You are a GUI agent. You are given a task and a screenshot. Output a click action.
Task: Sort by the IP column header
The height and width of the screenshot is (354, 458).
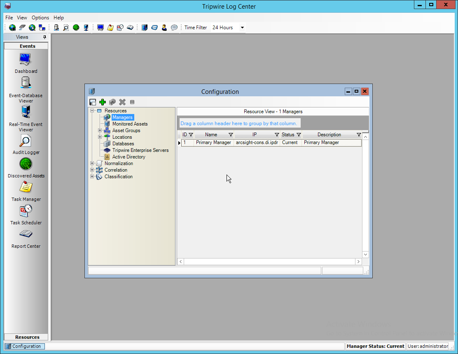255,135
